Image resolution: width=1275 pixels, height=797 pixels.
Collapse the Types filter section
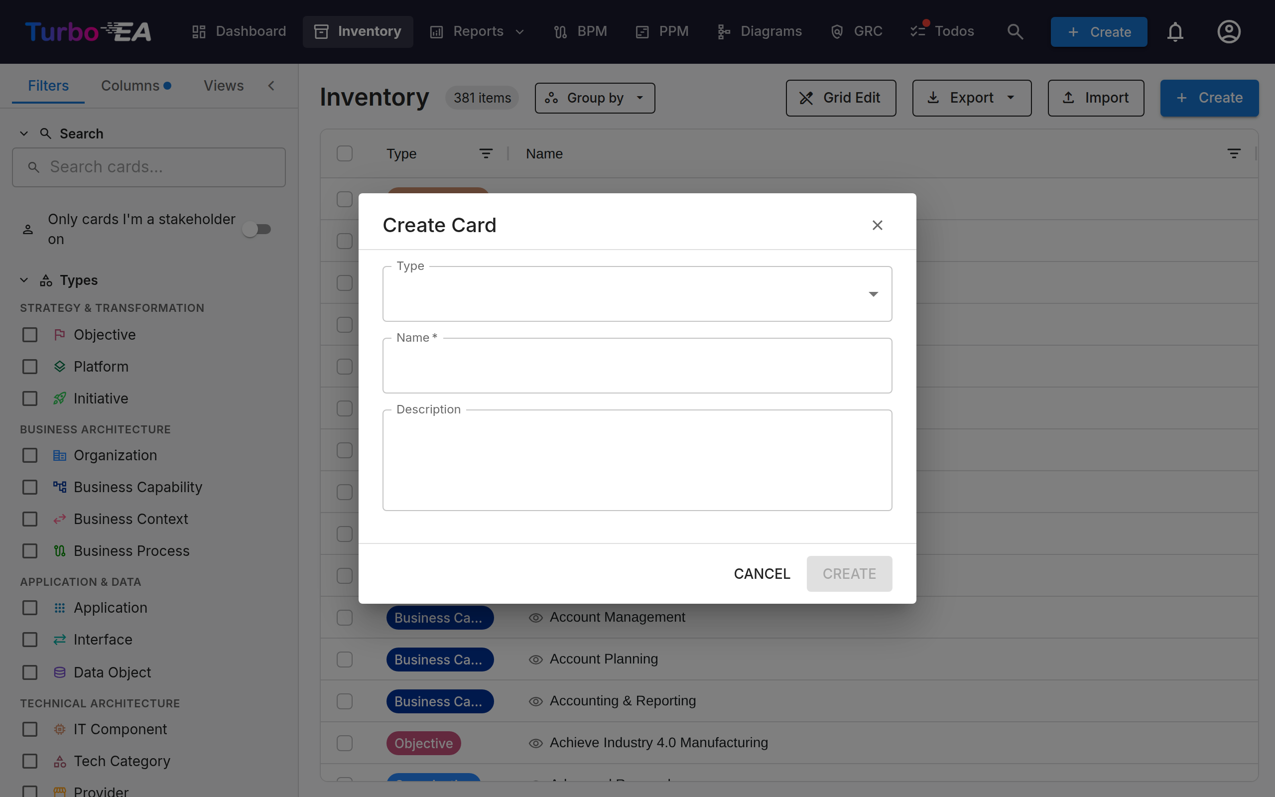tap(24, 280)
